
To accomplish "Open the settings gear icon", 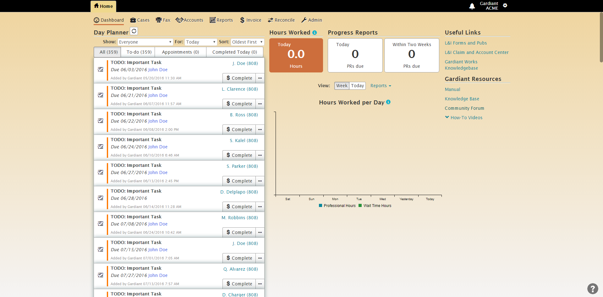I will point(505,5).
